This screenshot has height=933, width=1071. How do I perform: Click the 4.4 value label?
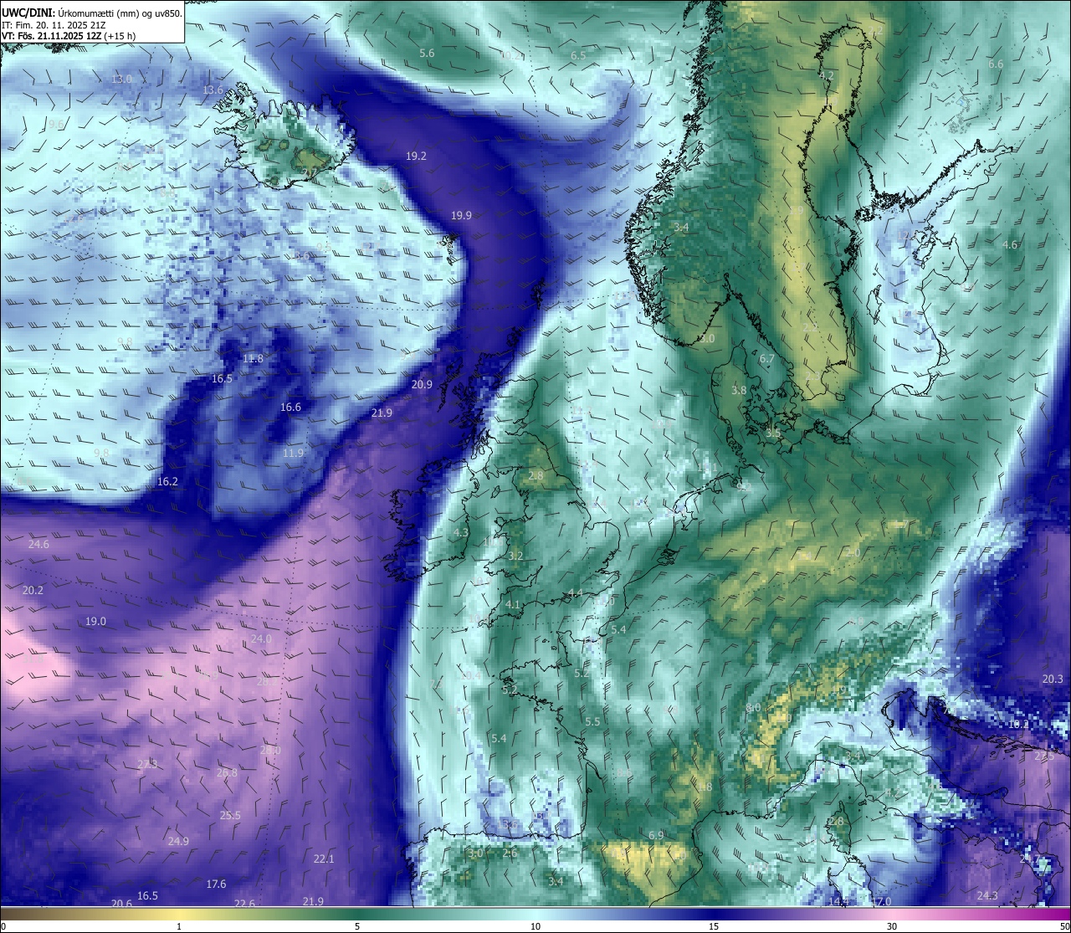[575, 594]
